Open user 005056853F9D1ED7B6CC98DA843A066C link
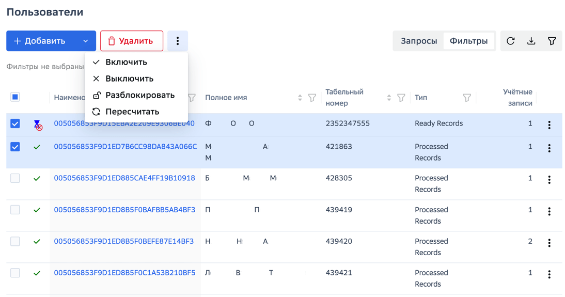The width and height of the screenshot is (565, 297). [125, 147]
